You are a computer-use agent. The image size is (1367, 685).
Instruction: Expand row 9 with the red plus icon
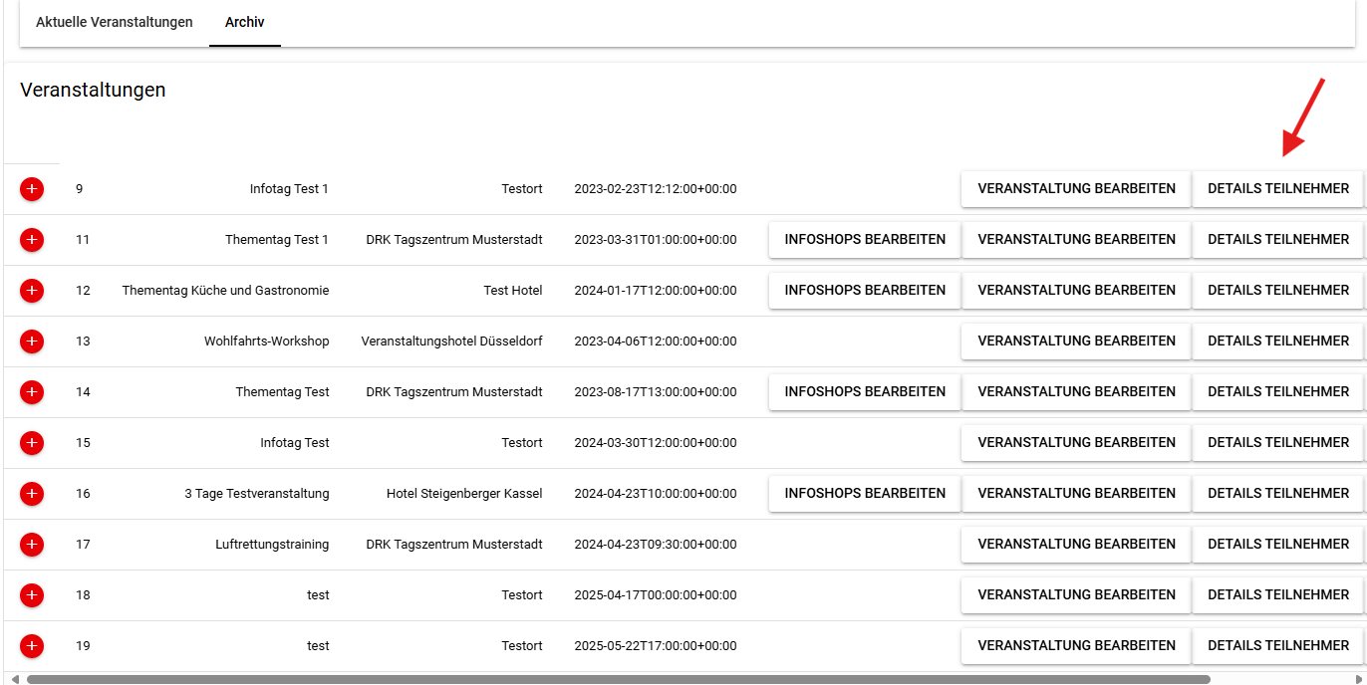point(32,189)
